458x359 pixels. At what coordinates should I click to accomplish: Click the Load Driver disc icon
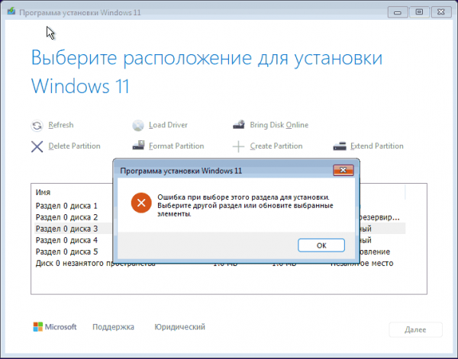(x=138, y=126)
